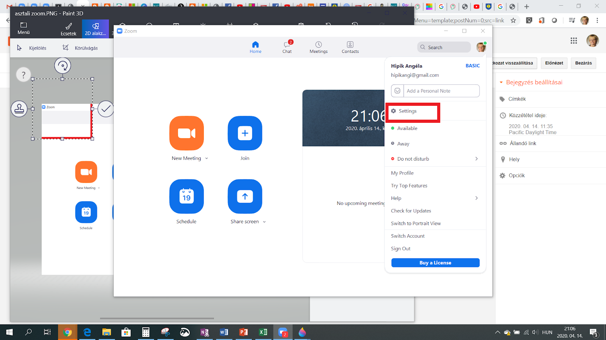The height and width of the screenshot is (340, 606).
Task: Click the Search field in Zoom
Action: (x=444, y=47)
